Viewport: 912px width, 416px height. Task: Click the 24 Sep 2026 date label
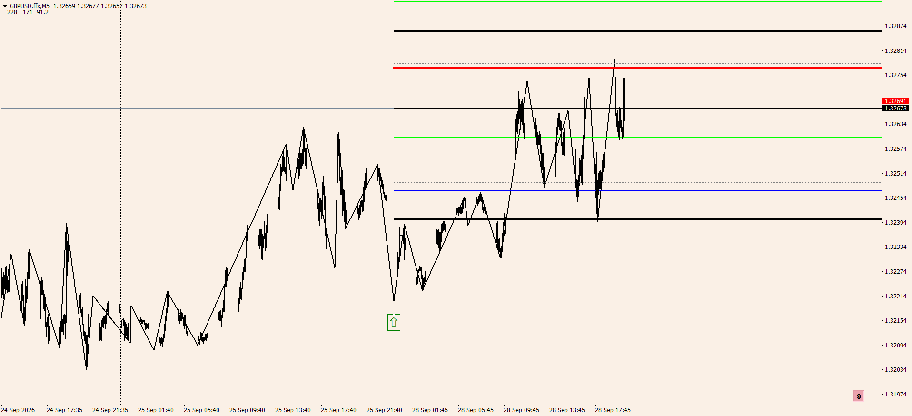[x=18, y=410]
